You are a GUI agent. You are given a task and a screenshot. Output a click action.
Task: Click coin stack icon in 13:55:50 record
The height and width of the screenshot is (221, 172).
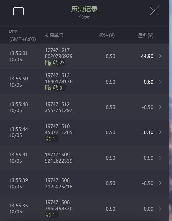click(48, 88)
